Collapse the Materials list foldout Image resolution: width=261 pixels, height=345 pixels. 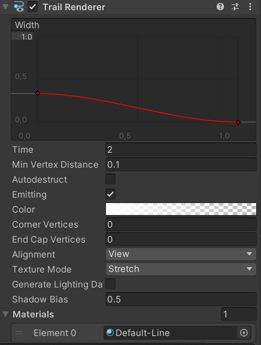tap(5, 314)
